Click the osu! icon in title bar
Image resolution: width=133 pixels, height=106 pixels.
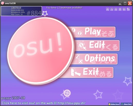coord(3,3)
